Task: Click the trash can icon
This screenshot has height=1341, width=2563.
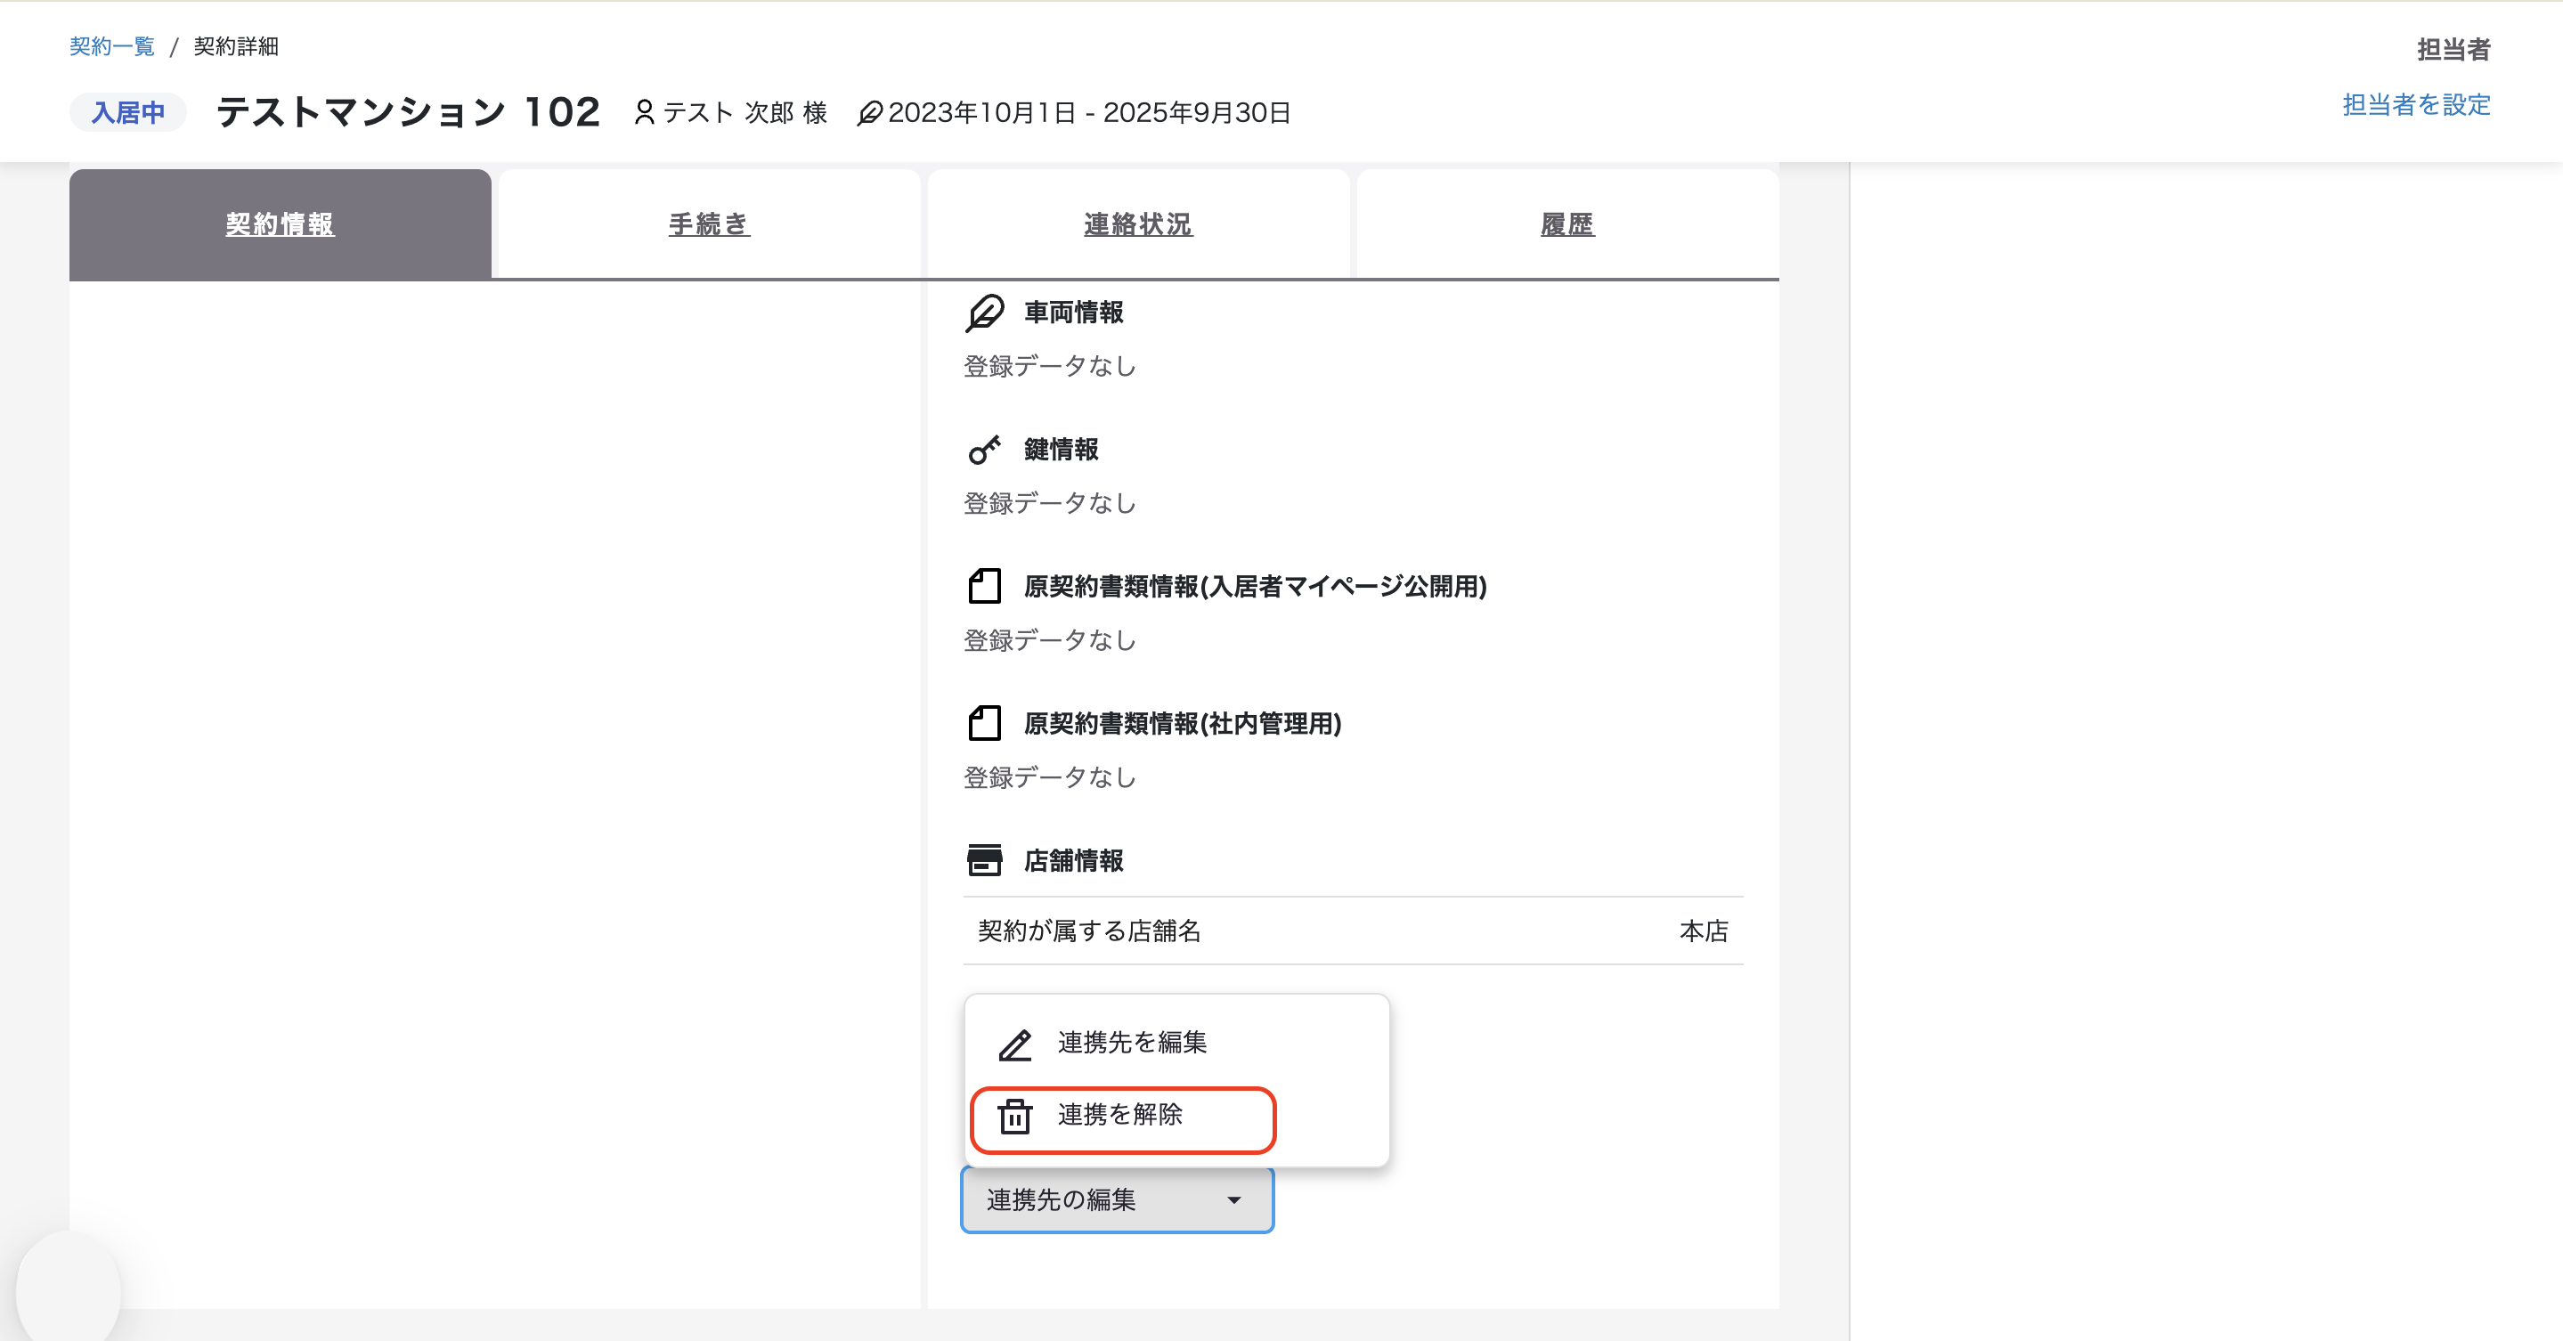Action: pyautogui.click(x=1015, y=1117)
